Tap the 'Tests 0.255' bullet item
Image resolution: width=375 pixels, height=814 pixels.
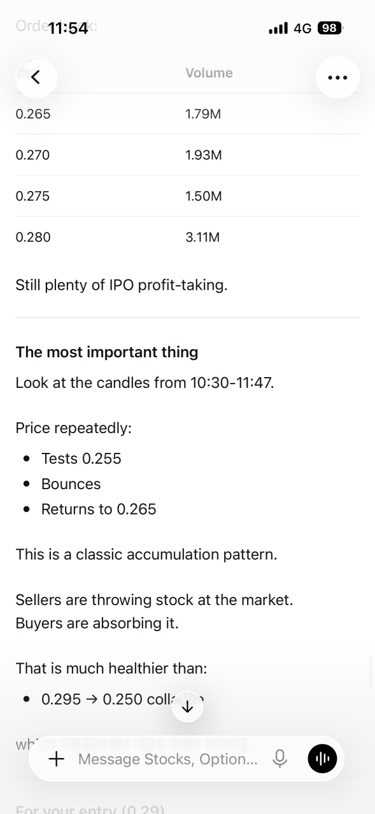(x=81, y=459)
